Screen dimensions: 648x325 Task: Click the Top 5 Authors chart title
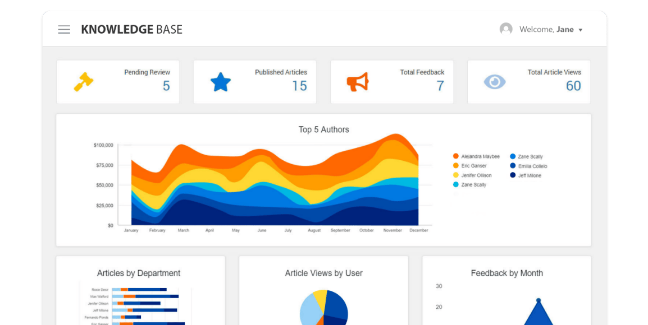pos(323,129)
